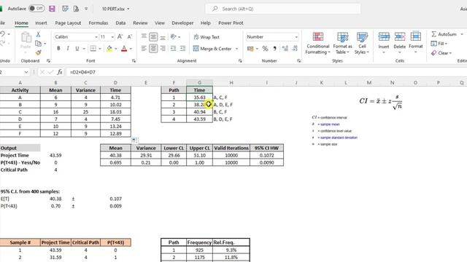Viewport: 467px width, 262px height.
Task: Open the Font dialog launcher
Action: pyautogui.click(x=134, y=60)
